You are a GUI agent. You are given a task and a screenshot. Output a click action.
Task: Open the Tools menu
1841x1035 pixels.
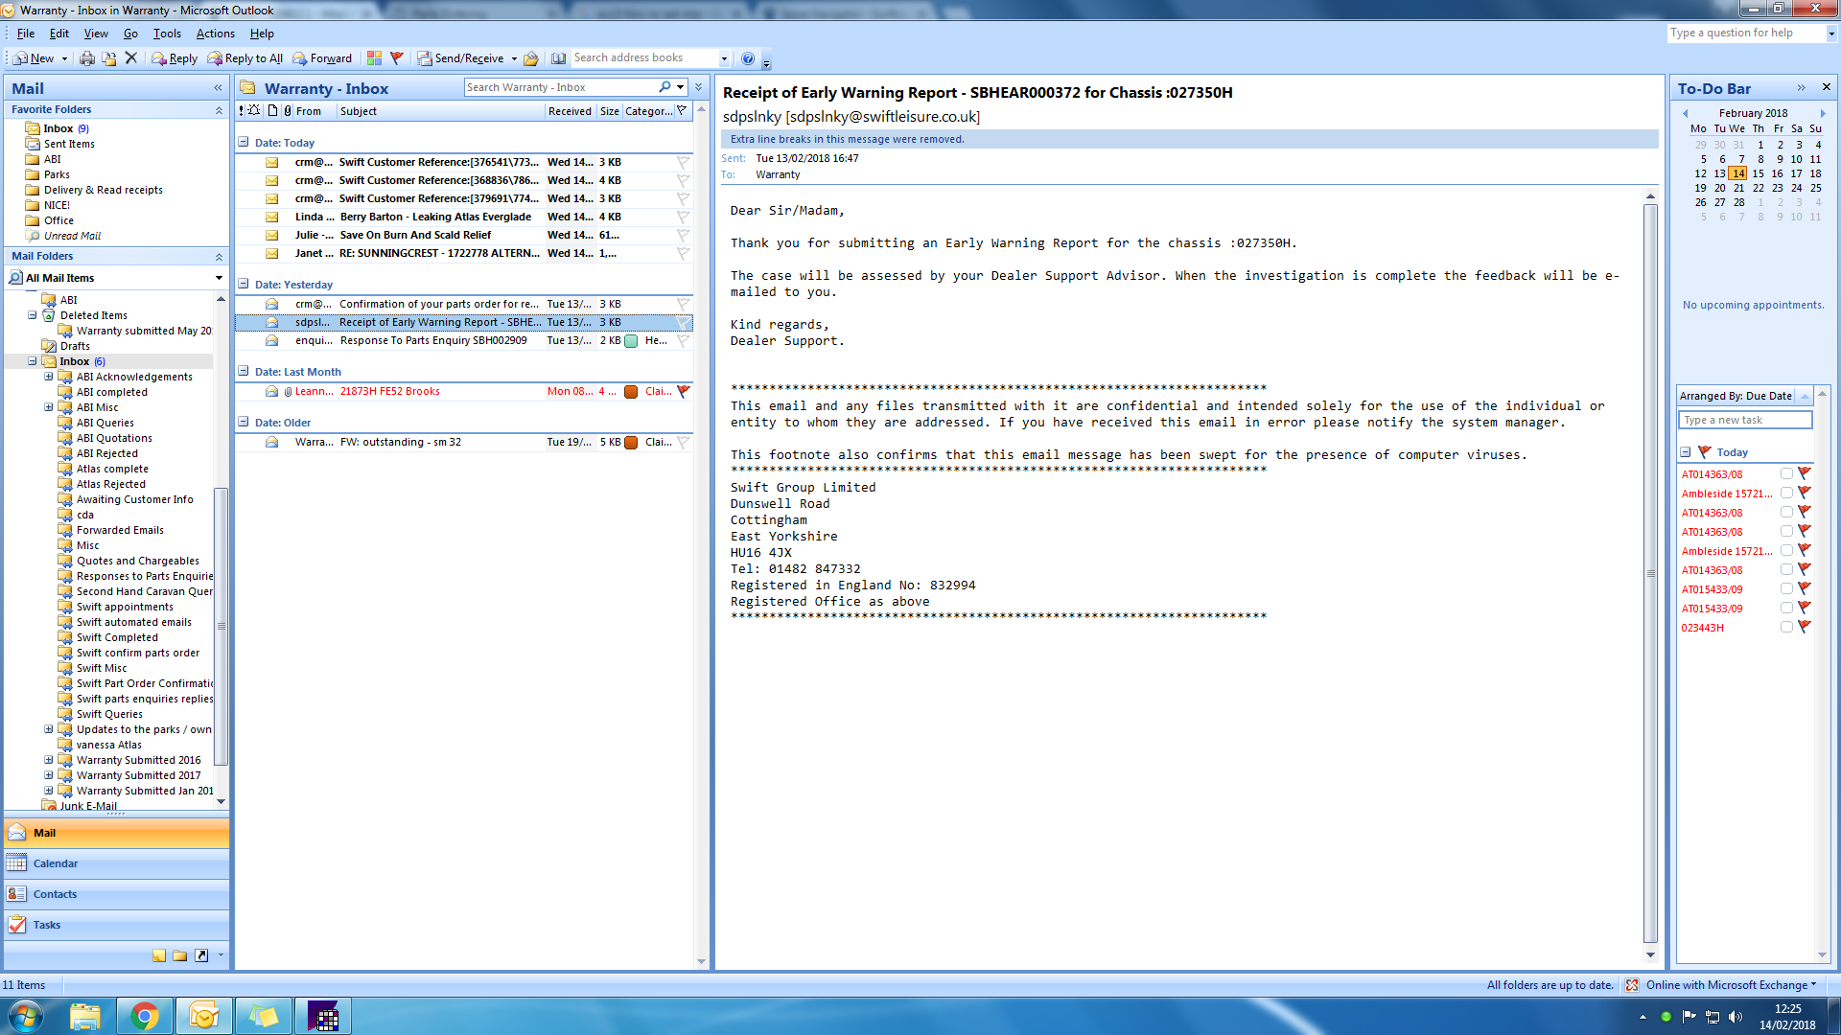pyautogui.click(x=166, y=34)
